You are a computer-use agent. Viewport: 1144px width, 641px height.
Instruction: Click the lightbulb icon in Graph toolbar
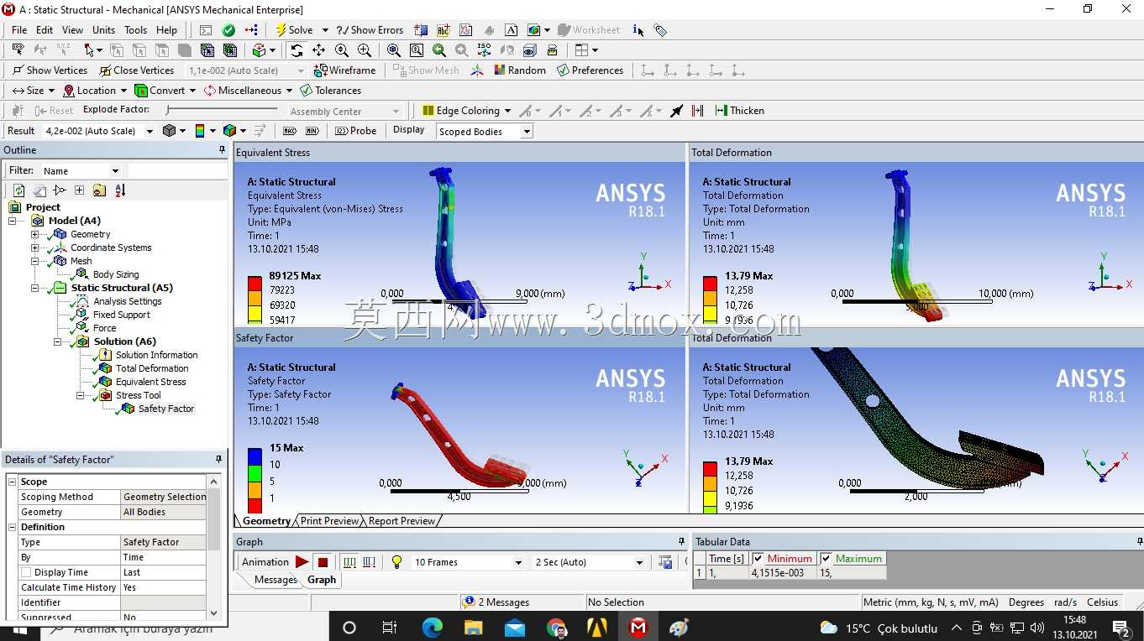point(396,562)
